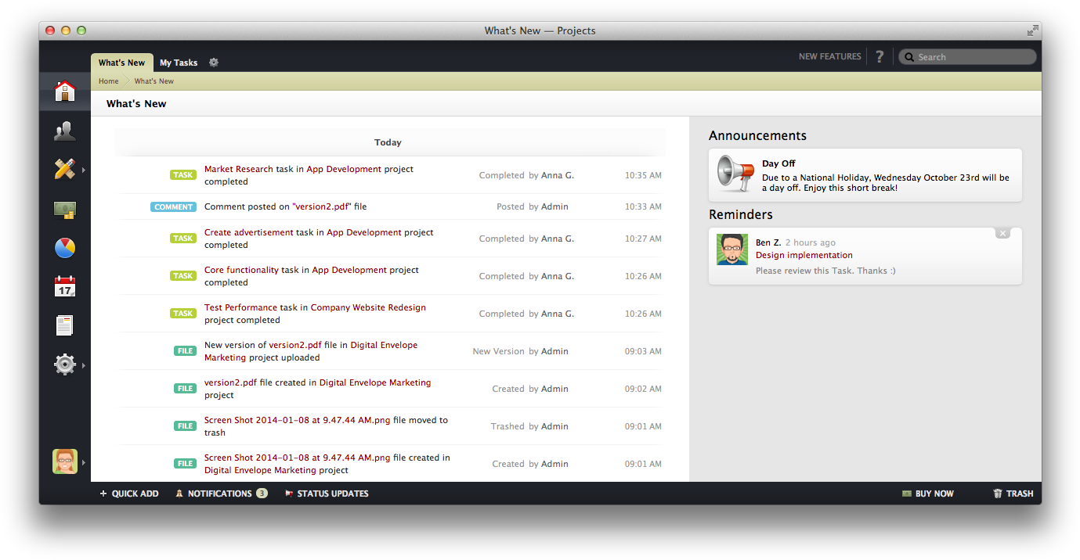
Task: Expand the arrow next to the user avatar
Action: [85, 461]
